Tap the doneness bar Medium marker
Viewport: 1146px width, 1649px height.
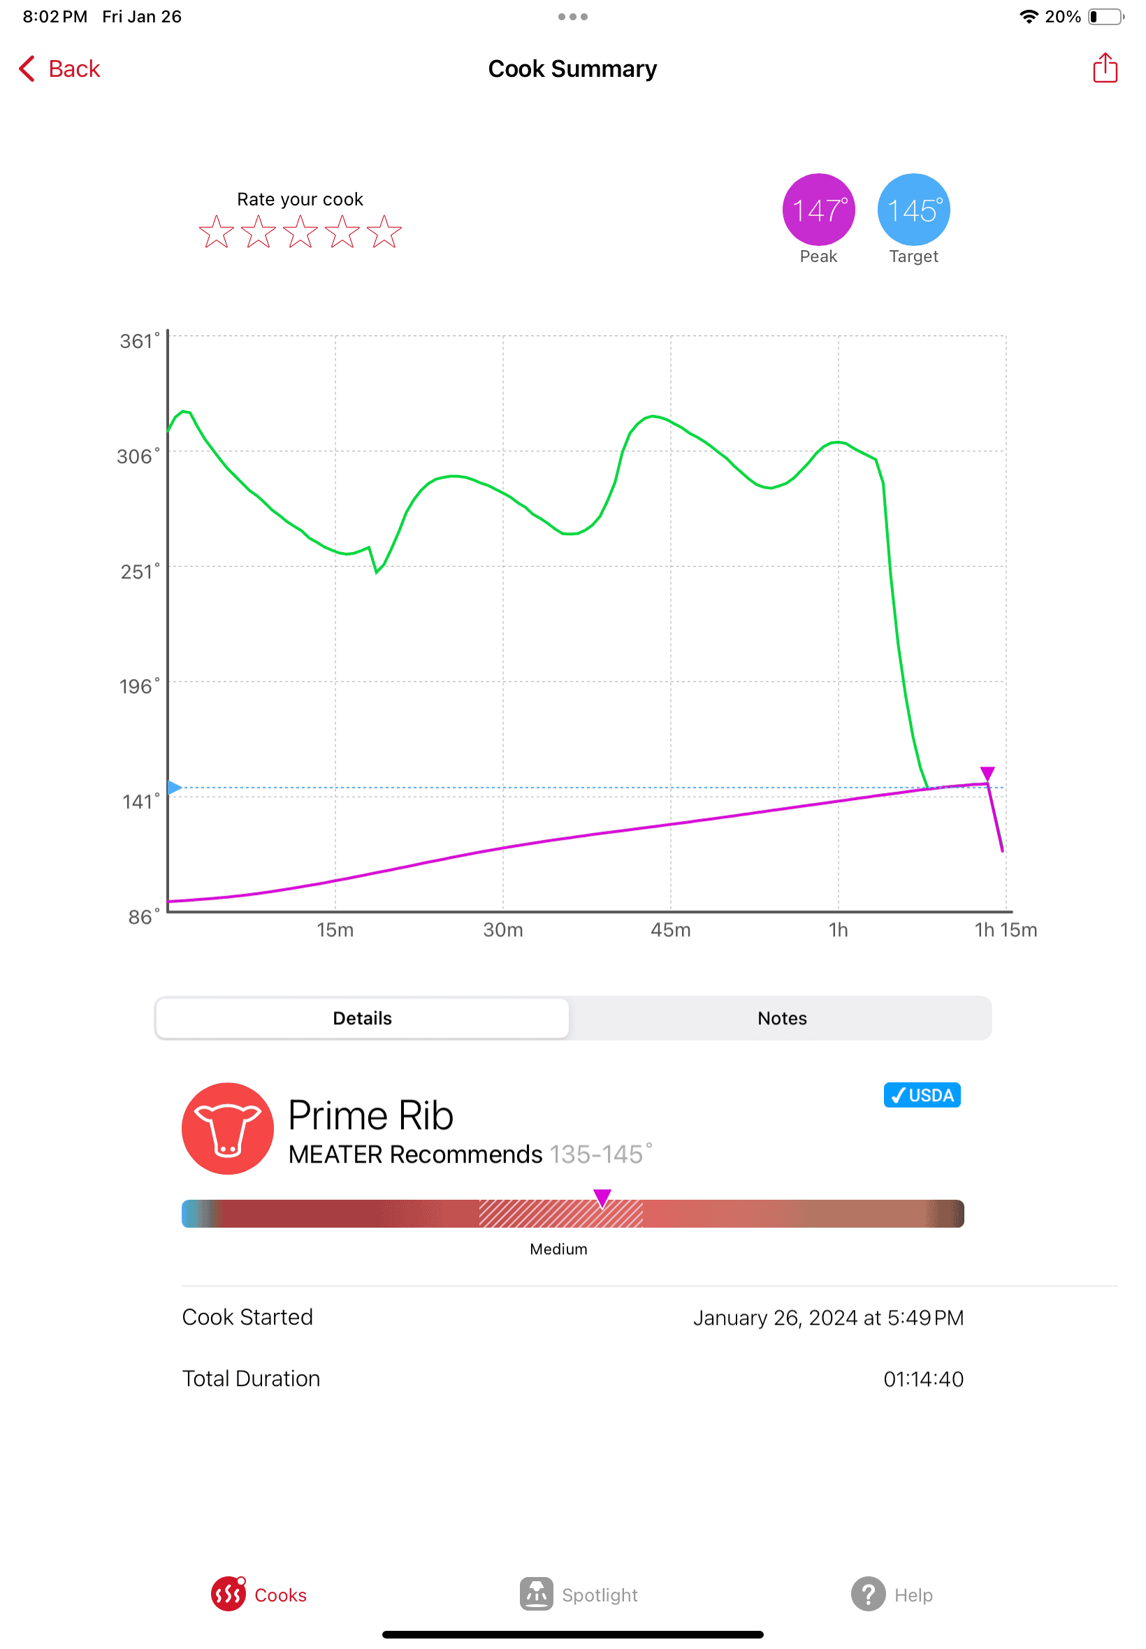click(602, 1198)
